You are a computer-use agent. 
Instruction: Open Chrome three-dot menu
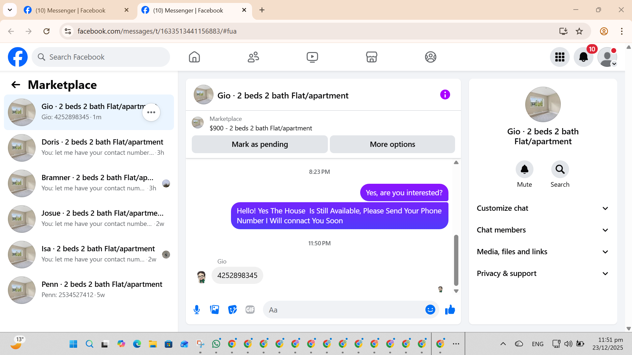pyautogui.click(x=621, y=31)
